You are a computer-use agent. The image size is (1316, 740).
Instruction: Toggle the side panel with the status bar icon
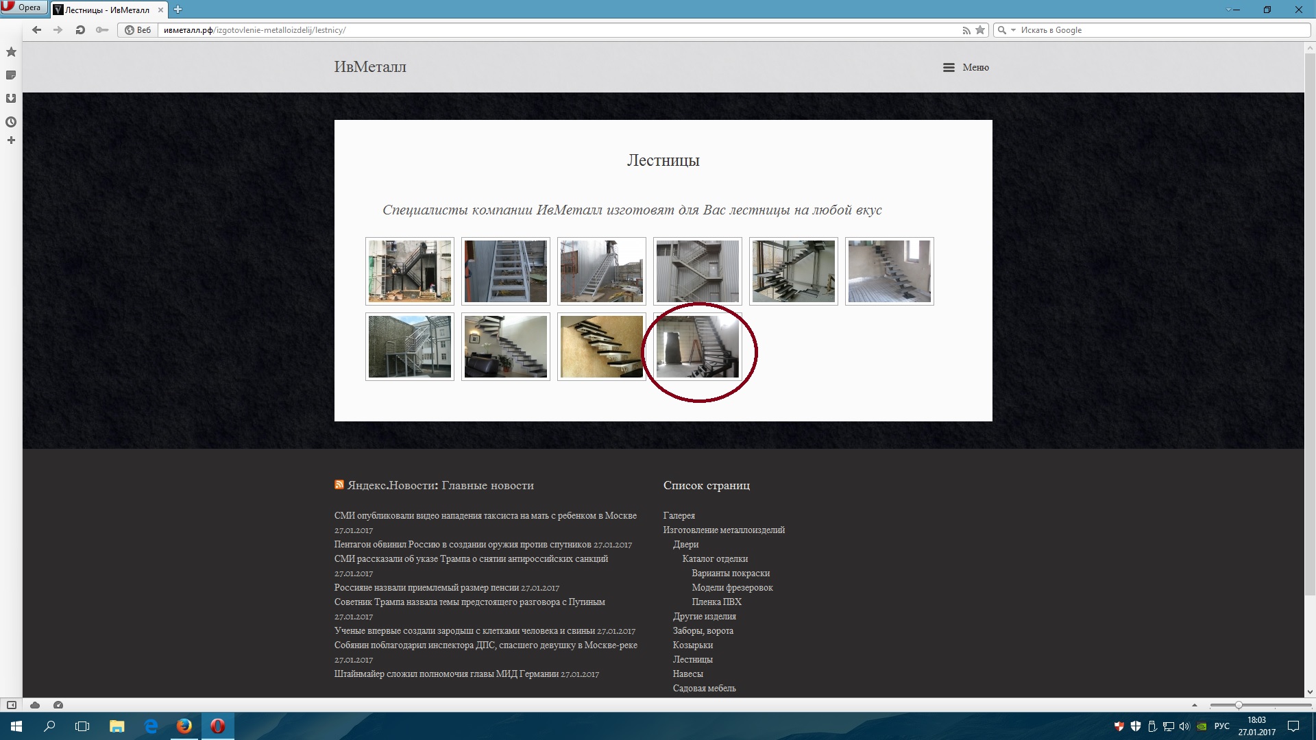[12, 705]
